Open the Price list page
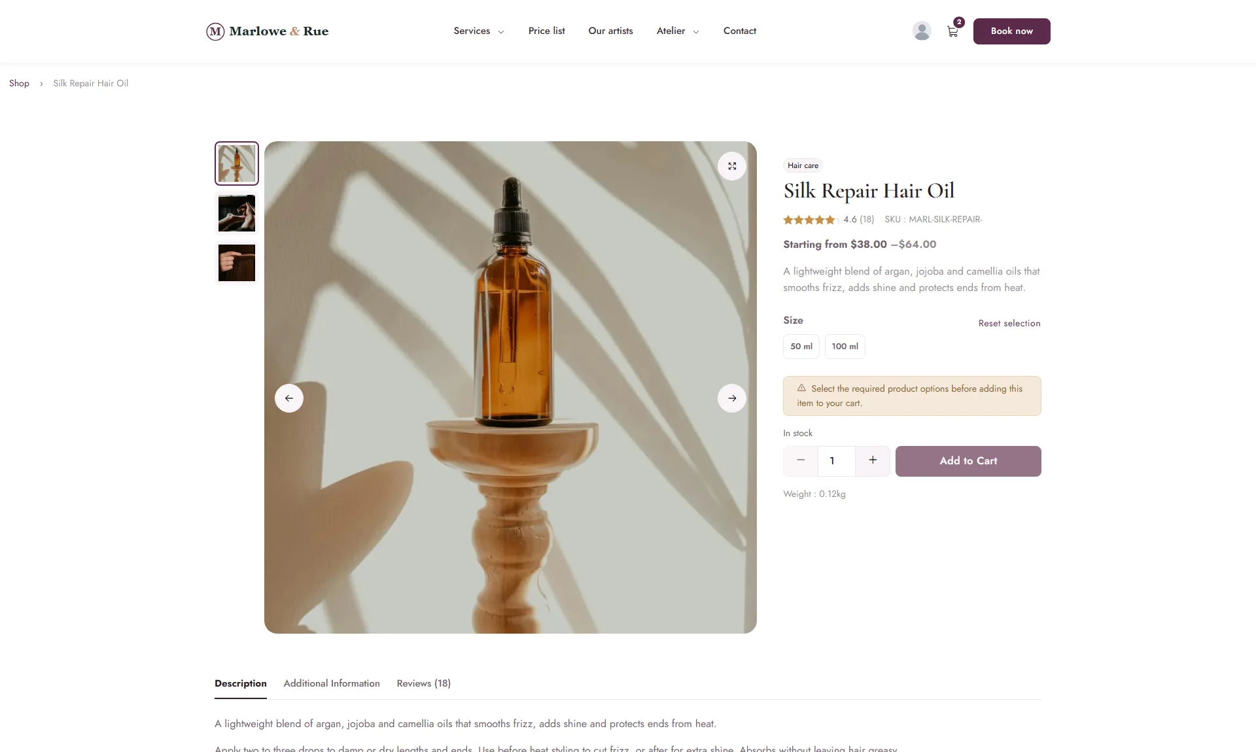This screenshot has width=1256, height=752. 546,31
